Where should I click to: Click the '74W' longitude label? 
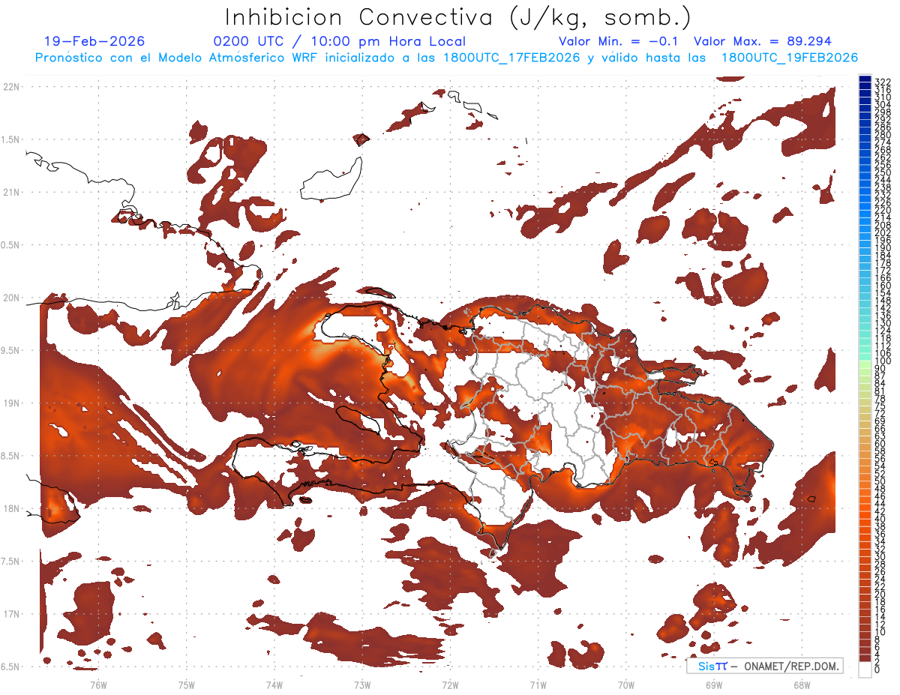point(274,685)
